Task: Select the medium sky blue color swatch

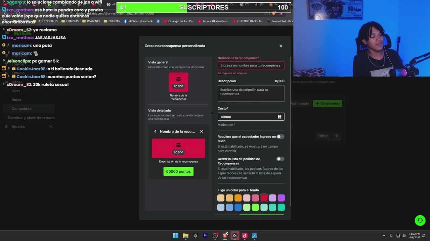Action: (x=229, y=208)
